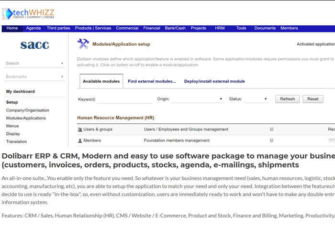Open the Bank/Cash menu
The height and width of the screenshot is (239, 335).
point(175,28)
